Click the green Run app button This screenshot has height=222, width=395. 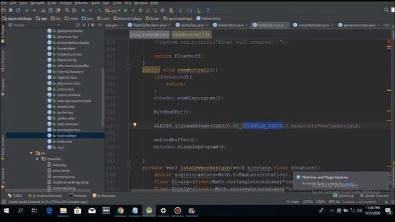126,10
